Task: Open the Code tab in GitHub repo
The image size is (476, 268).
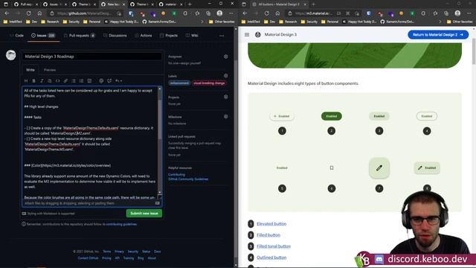Action: point(16,36)
